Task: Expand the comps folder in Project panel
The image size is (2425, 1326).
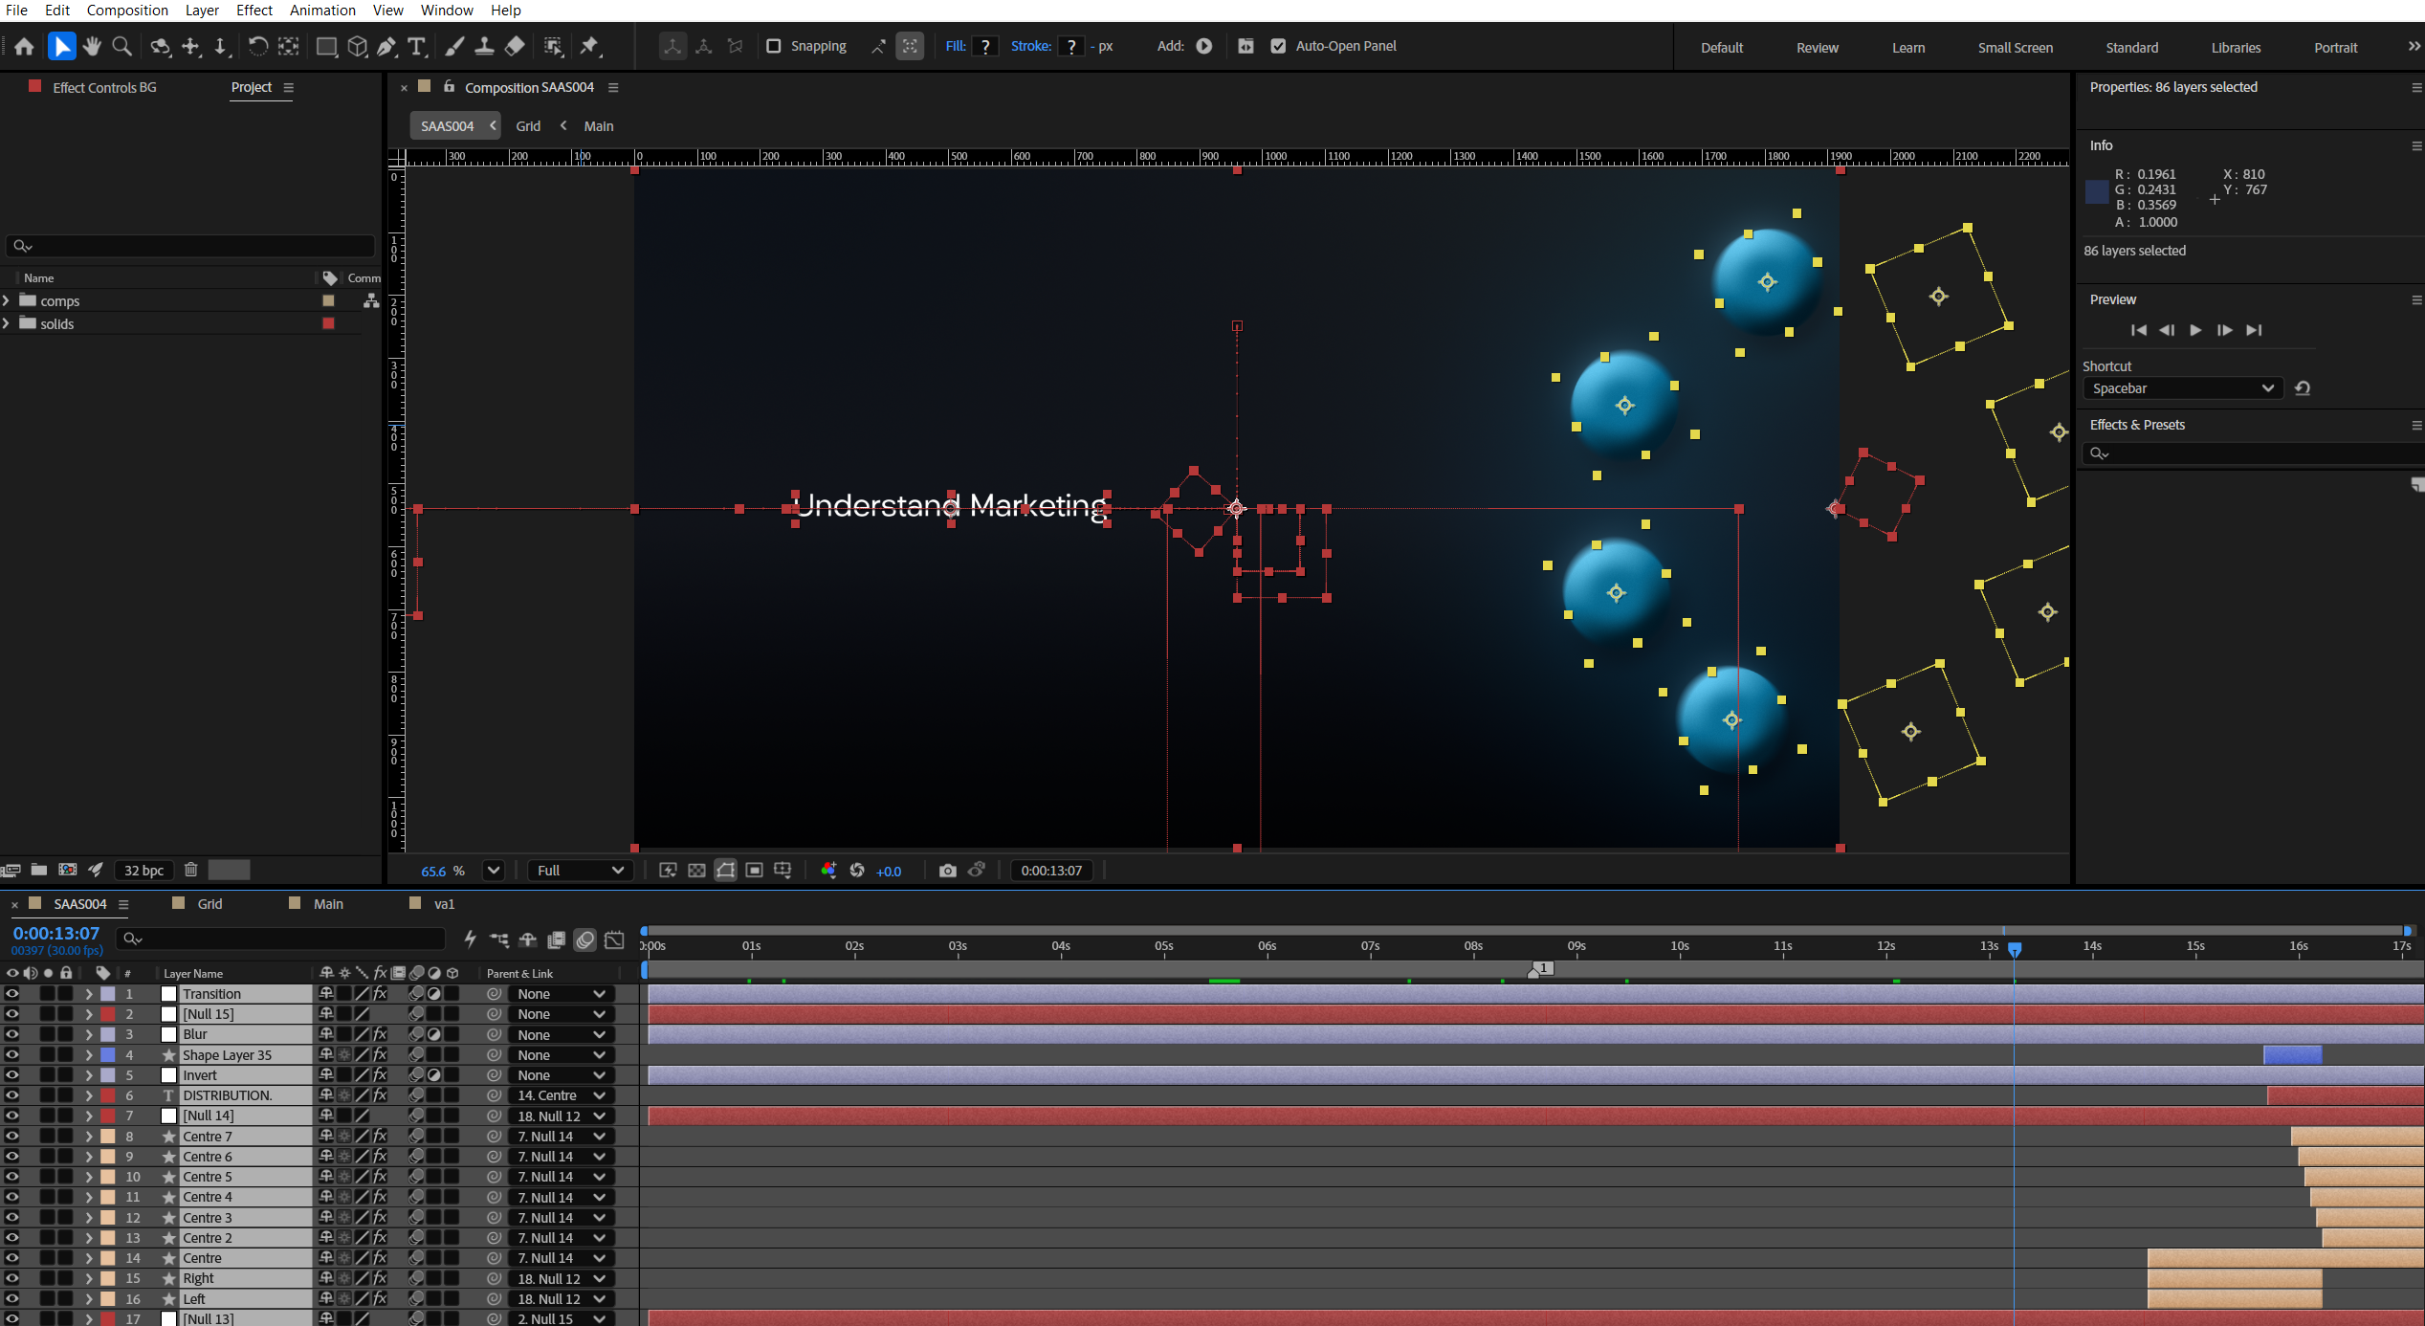Action: 7,300
